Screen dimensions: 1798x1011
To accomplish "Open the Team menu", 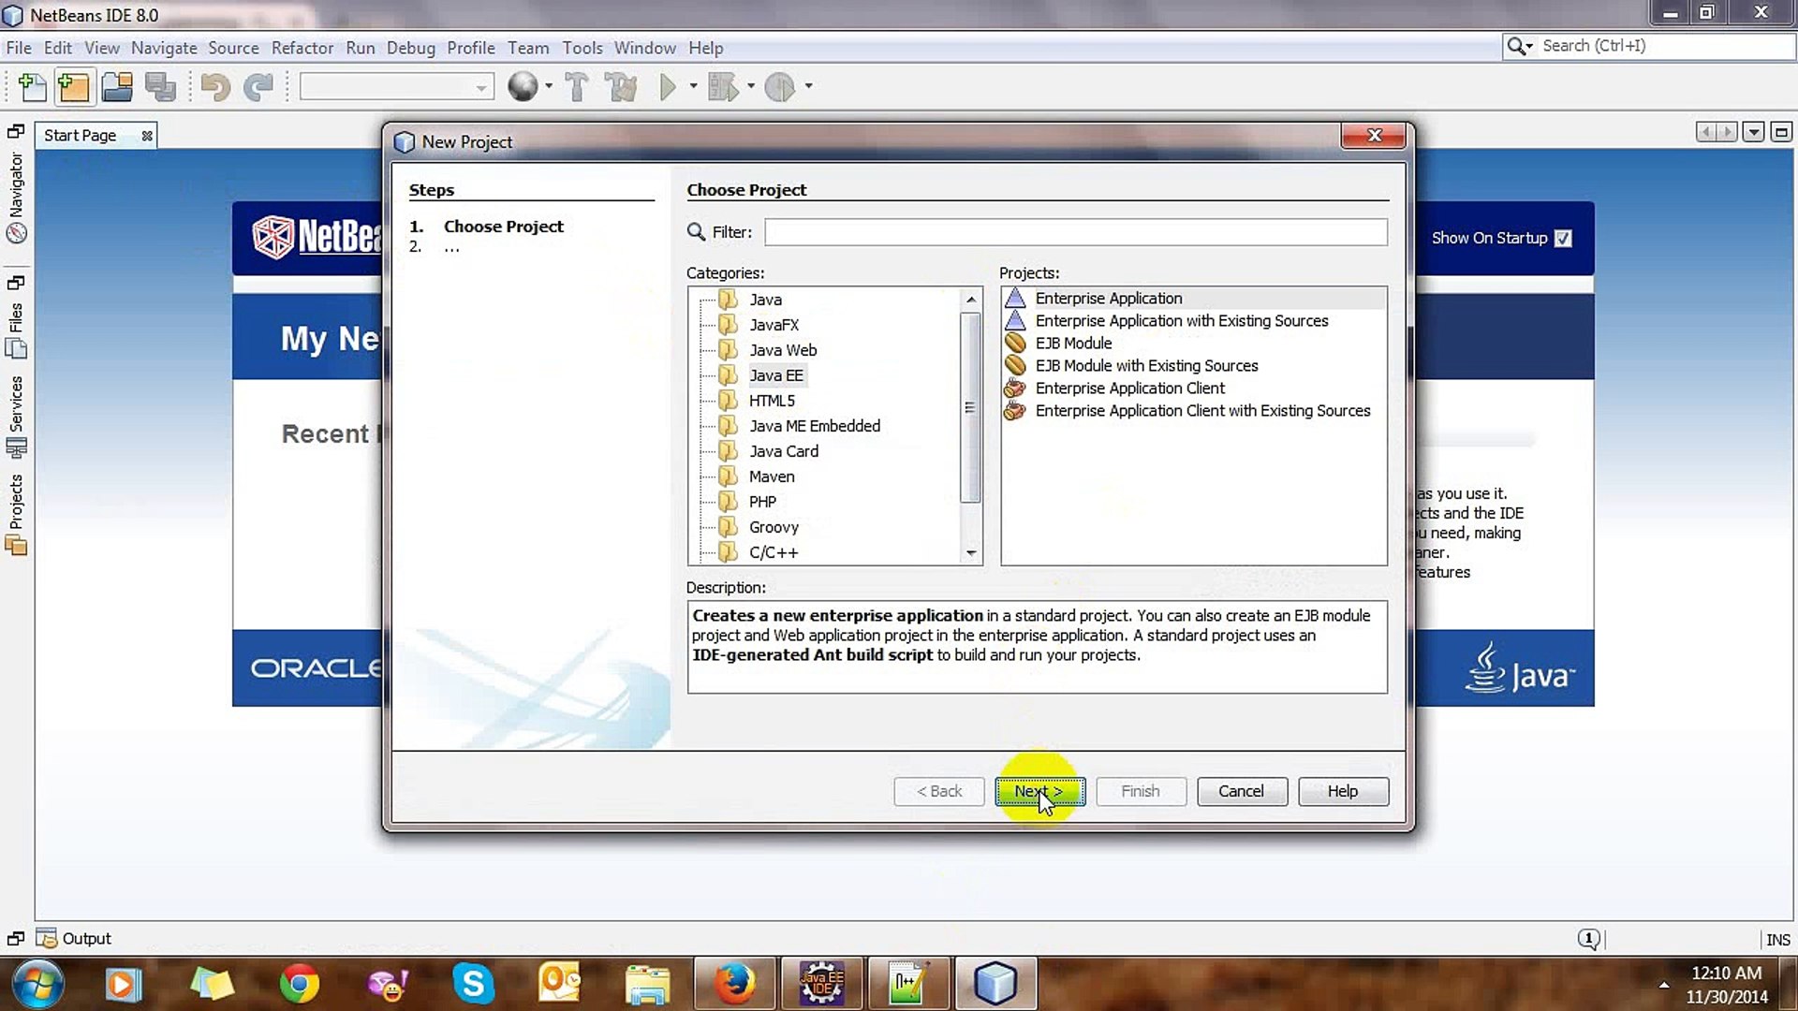I will point(528,48).
